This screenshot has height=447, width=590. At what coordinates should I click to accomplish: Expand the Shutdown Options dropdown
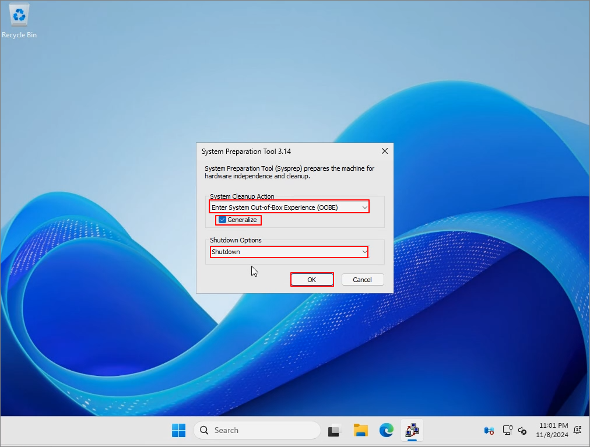pyautogui.click(x=289, y=252)
